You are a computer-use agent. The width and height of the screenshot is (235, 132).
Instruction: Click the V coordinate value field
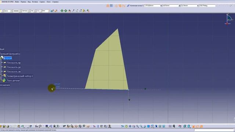click(170, 5)
